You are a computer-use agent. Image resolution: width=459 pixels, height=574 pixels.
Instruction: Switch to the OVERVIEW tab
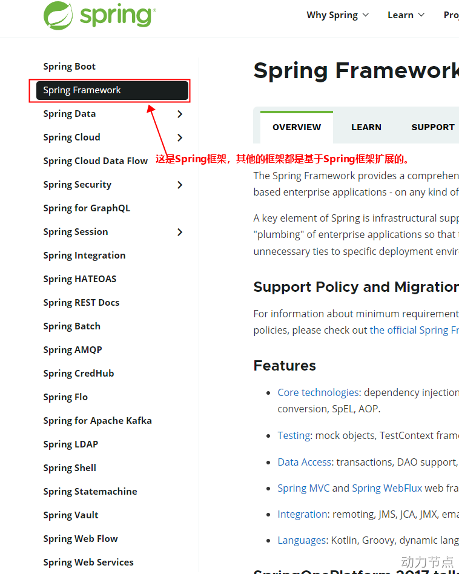pos(297,127)
